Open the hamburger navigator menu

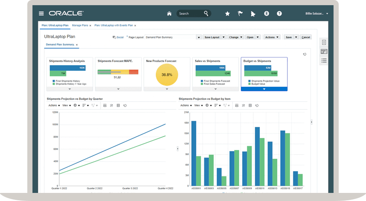click(x=41, y=14)
